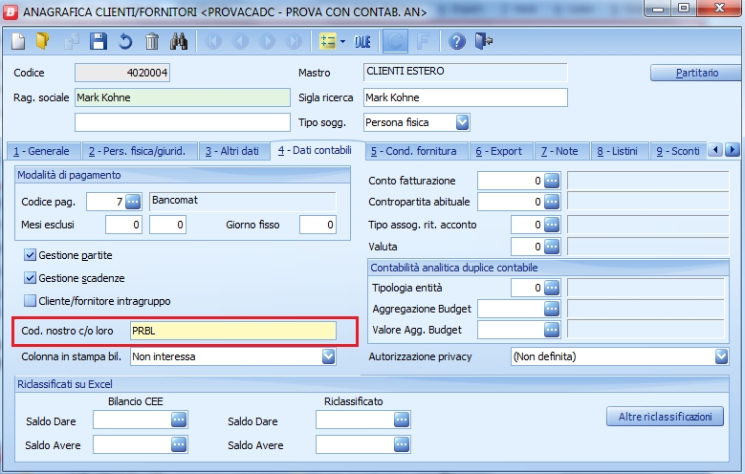Uncheck Gestione partite checkbox
Image resolution: width=745 pixels, height=474 pixels.
(x=30, y=255)
